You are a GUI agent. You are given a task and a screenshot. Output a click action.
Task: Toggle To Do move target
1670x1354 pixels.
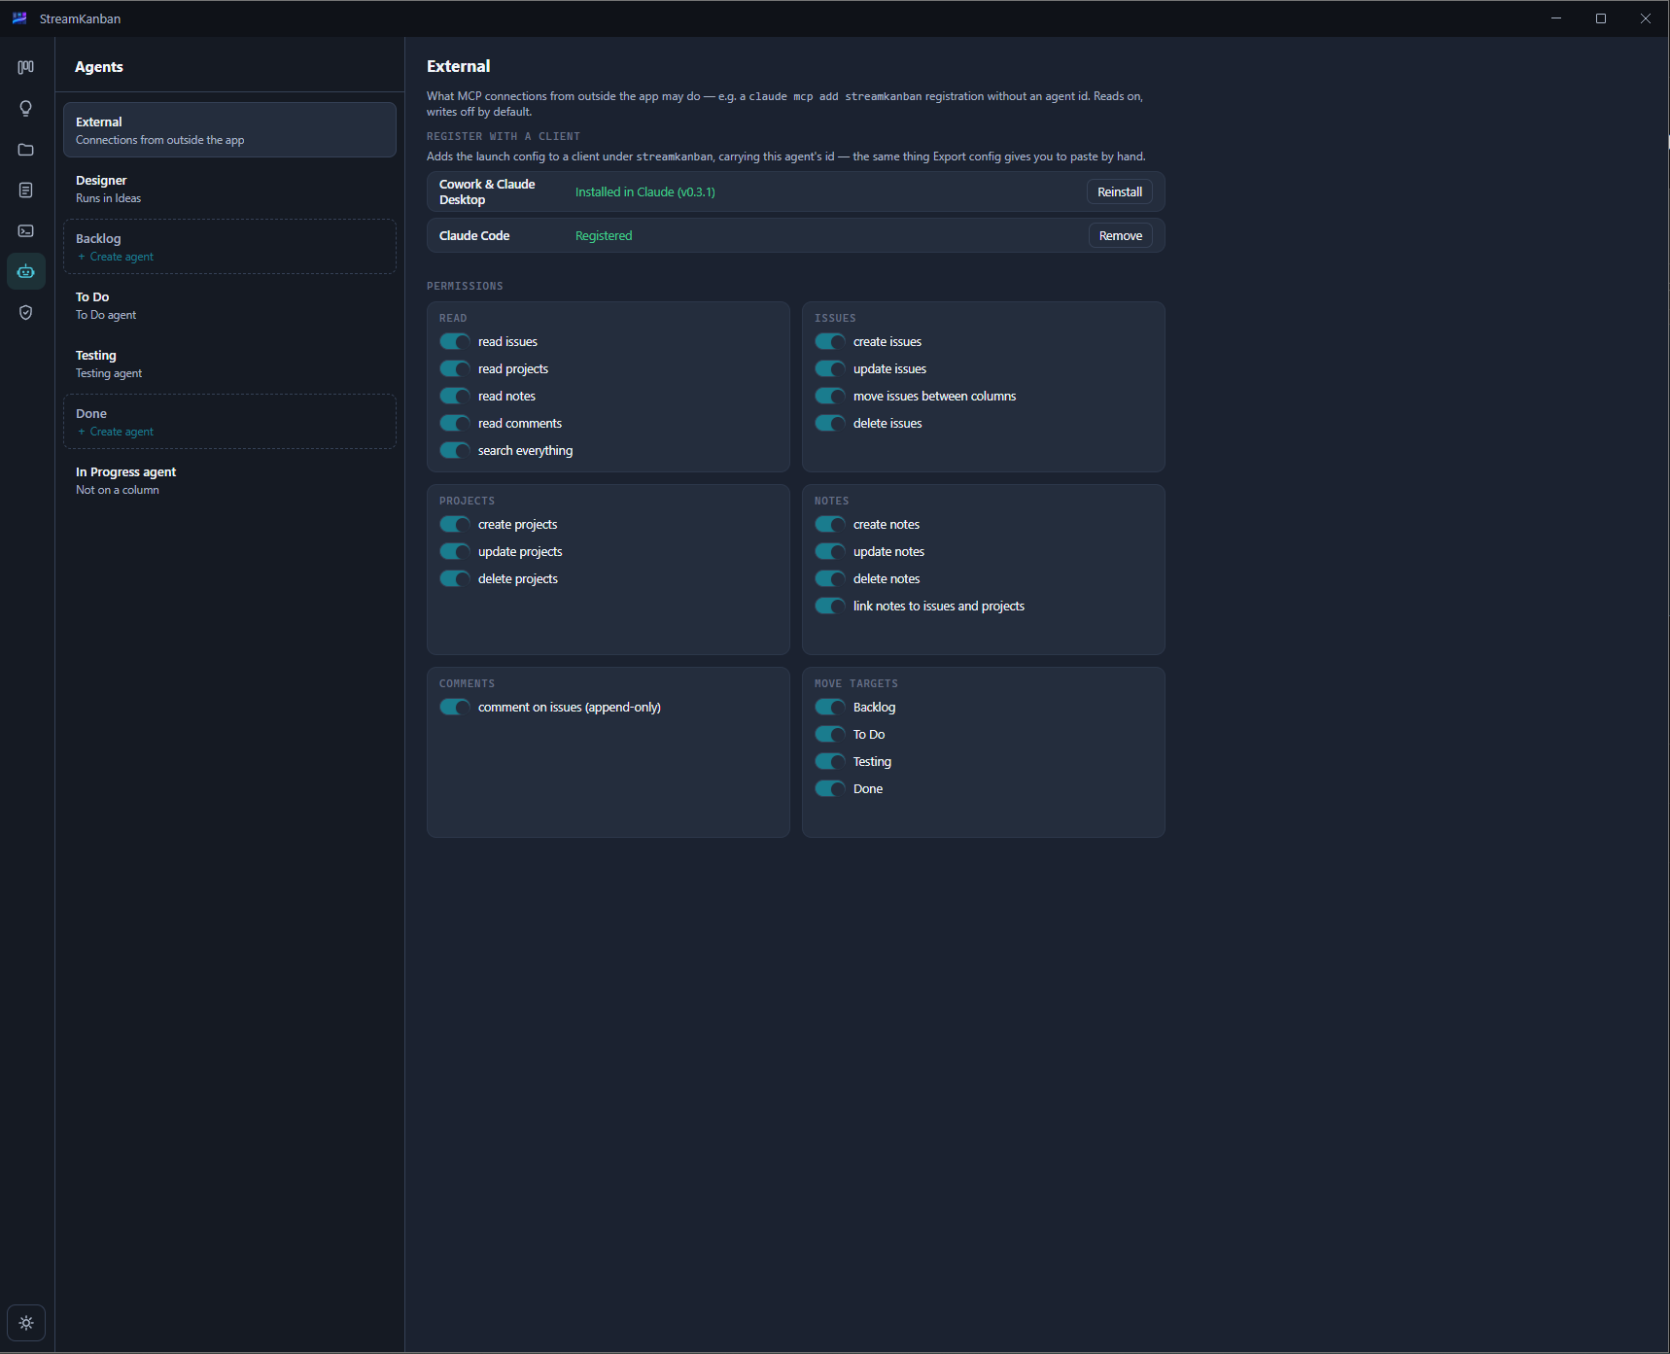[x=830, y=734]
